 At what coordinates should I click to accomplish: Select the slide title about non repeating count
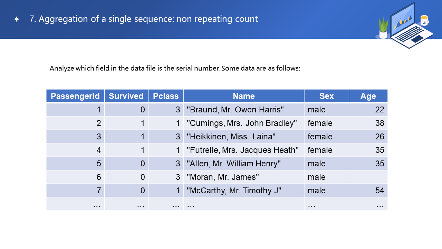(x=143, y=19)
